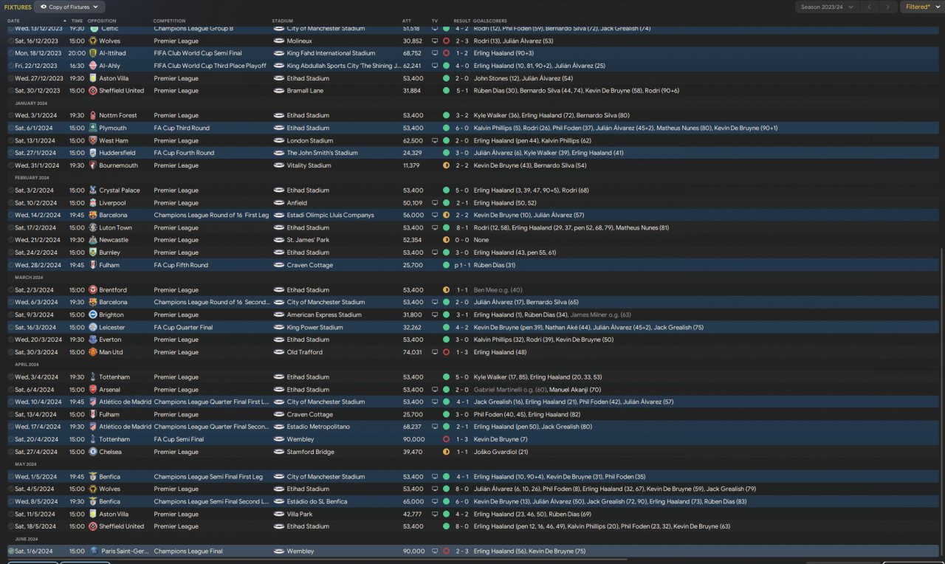Tick the checkbox for Sat, 27/4/2024 fixture

pyautogui.click(x=11, y=452)
